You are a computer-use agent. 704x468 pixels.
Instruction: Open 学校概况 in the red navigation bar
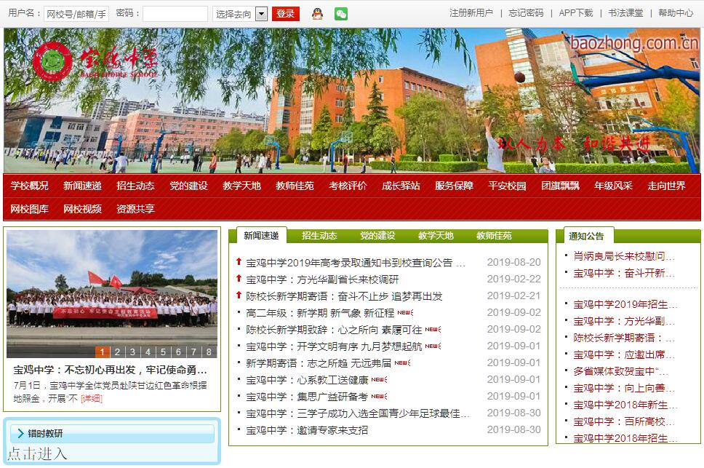click(x=30, y=186)
